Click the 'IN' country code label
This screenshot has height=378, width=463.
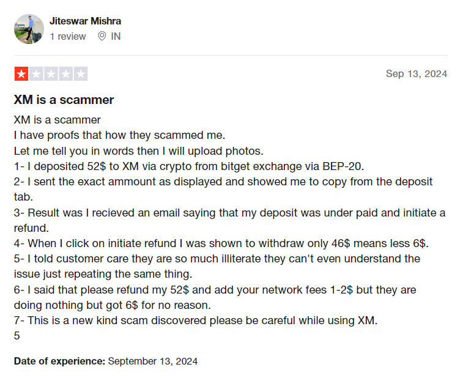[116, 36]
